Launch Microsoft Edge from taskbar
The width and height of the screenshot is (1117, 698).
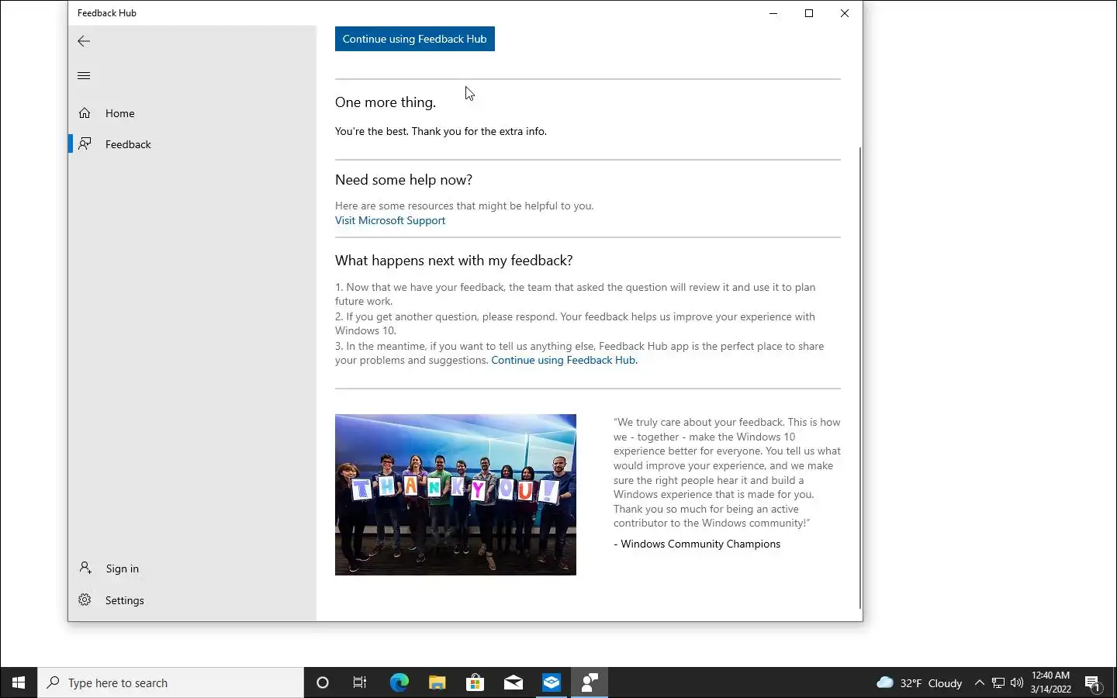399,682
